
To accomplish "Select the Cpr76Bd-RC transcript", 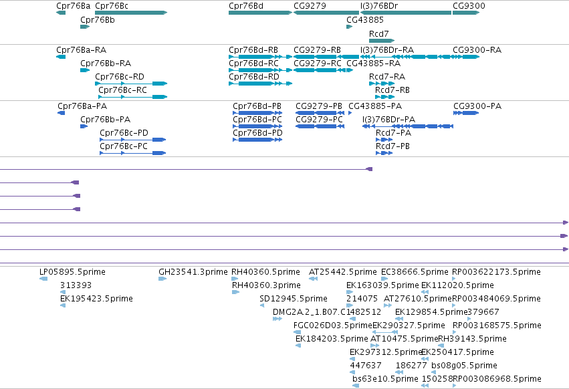I will (x=261, y=70).
